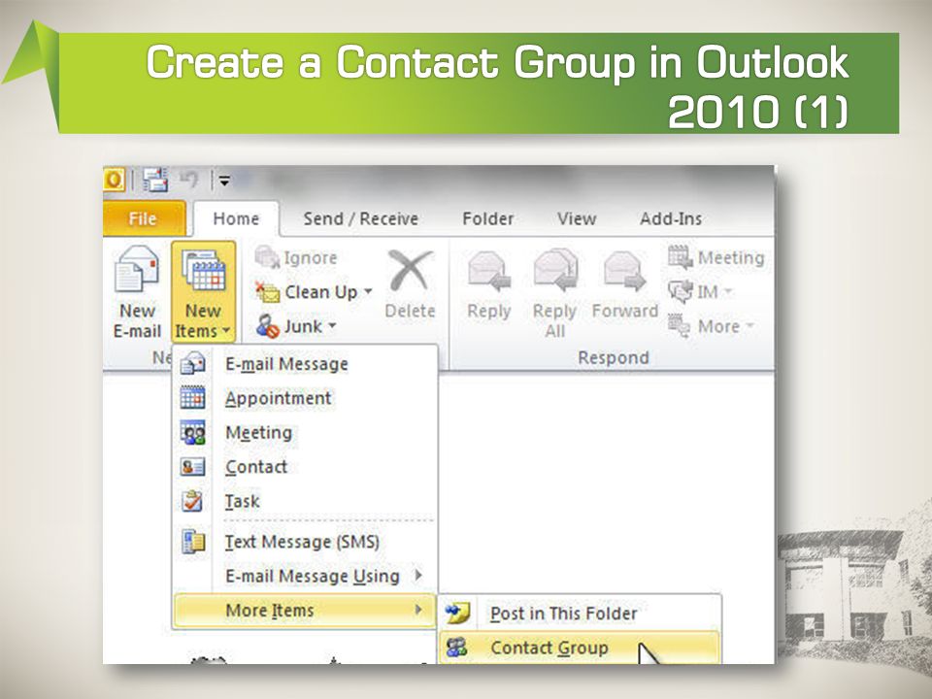
Task: Choose Meeting from the New Items menu
Action: (x=305, y=433)
